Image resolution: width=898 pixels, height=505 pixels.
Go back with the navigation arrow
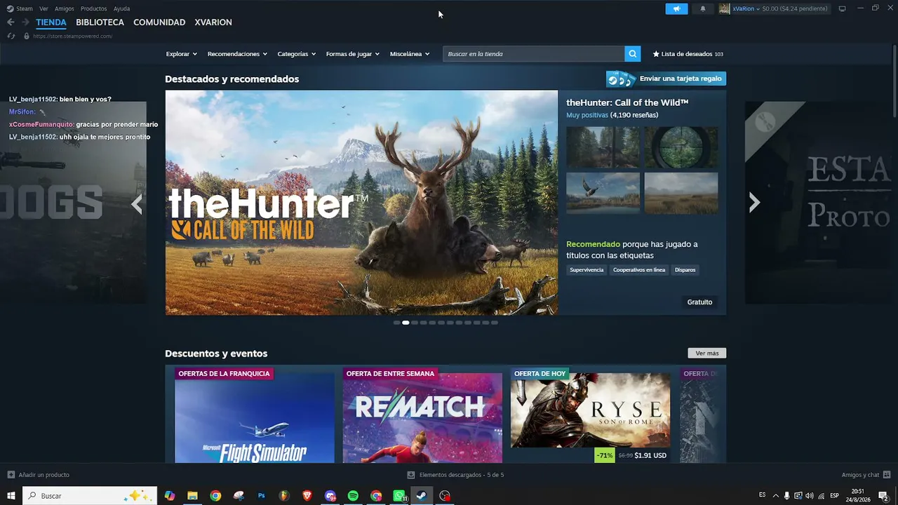tap(11, 22)
